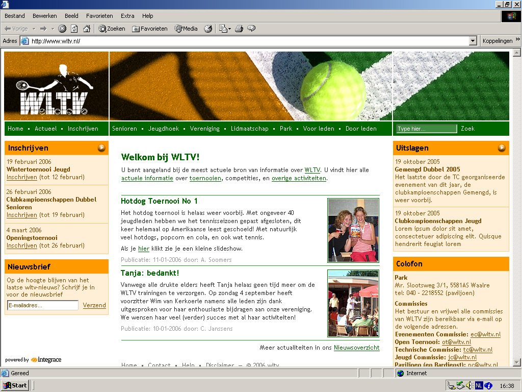Click the Stop loading toolbar icon
The width and height of the screenshot is (522, 392).
point(62,29)
